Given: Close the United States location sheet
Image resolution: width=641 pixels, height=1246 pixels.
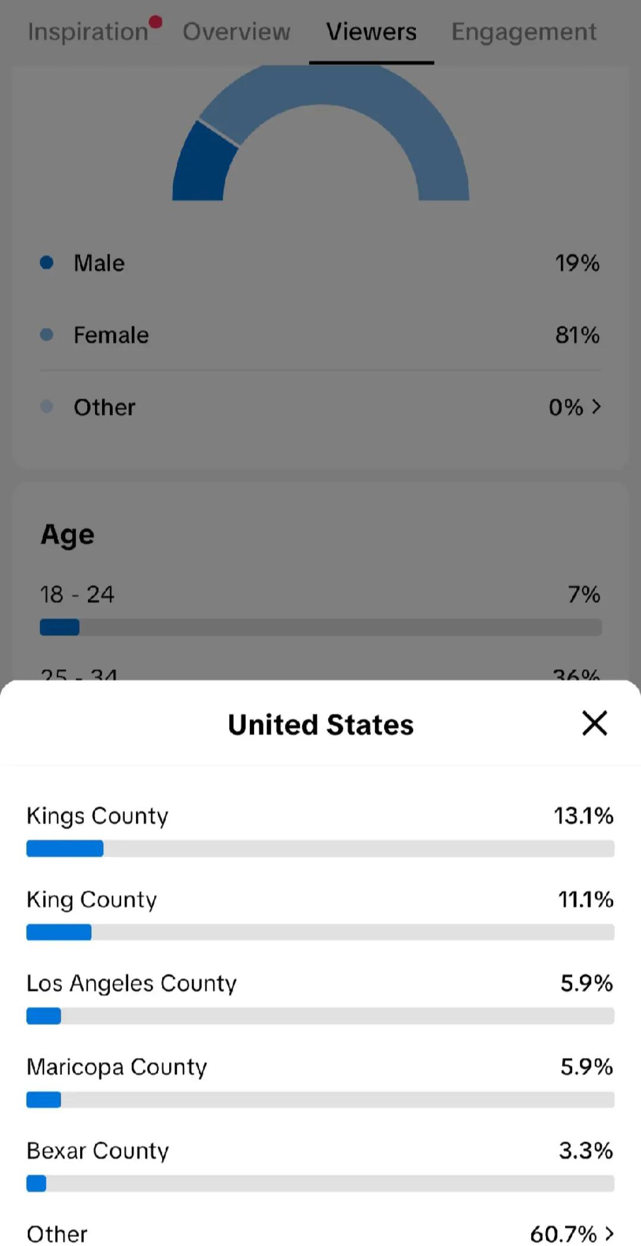Looking at the screenshot, I should 594,723.
